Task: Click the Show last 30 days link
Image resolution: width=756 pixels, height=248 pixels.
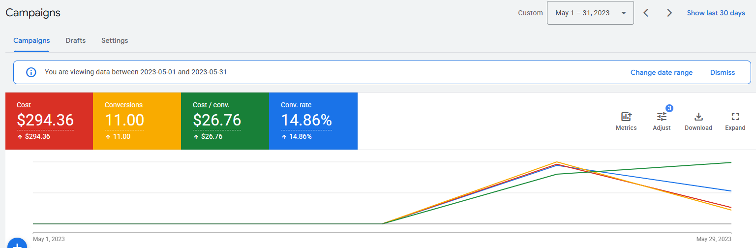Action: [716, 13]
